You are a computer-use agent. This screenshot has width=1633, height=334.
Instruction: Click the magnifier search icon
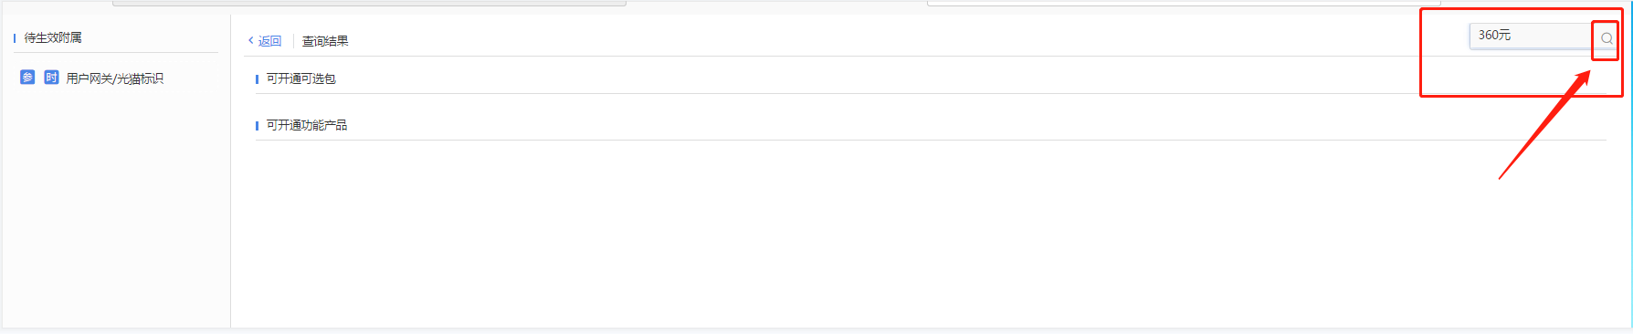click(x=1607, y=38)
